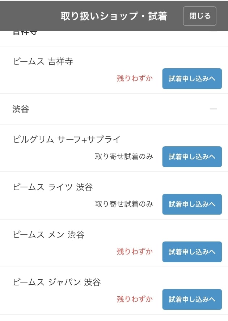This screenshot has height=321, width=228.
Task: Open 試着申し込みへ for ピルグリム サーフ+サプライ
Action: pos(192,157)
